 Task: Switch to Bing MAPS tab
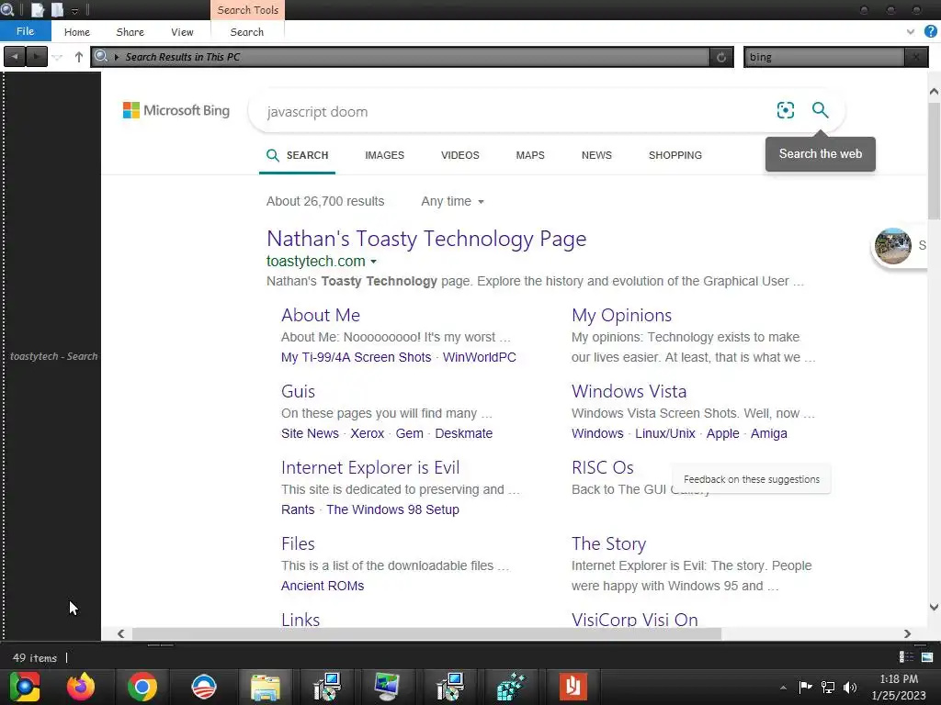[x=530, y=155]
